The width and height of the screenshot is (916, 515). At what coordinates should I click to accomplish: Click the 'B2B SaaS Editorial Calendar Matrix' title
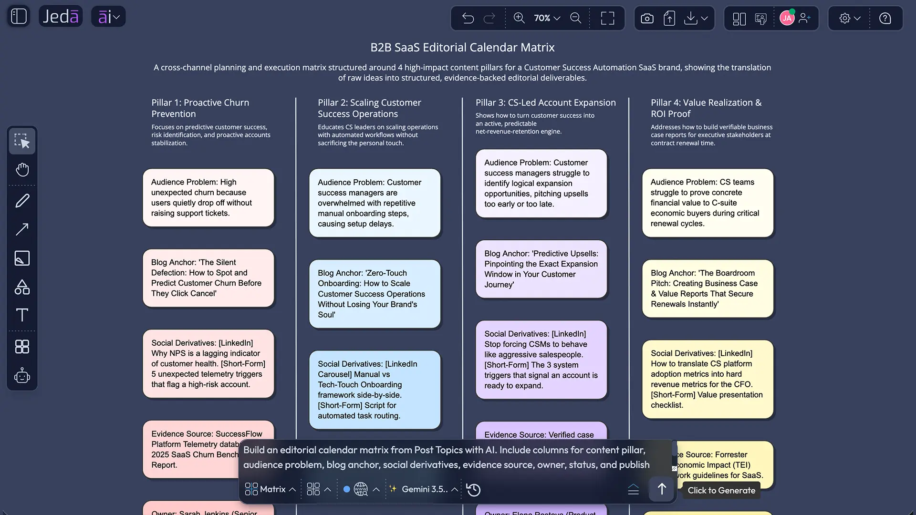(x=462, y=47)
